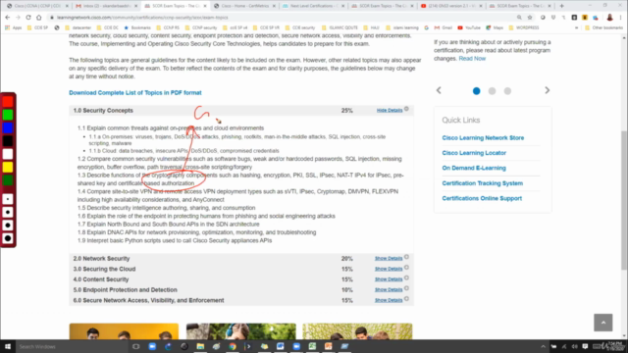This screenshot has width=628, height=353.
Task: Pick the blue pen color swatch
Action: pyautogui.click(x=8, y=128)
